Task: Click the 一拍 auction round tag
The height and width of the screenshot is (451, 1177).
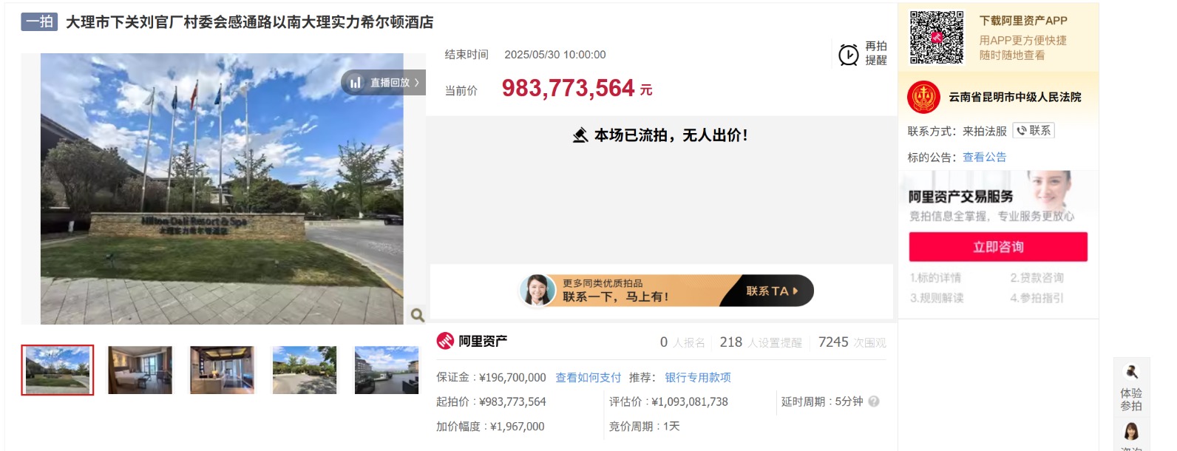Action: [39, 21]
